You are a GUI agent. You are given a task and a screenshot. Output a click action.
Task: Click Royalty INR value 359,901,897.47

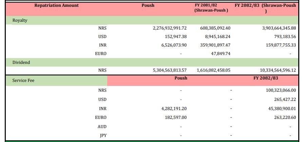213,45
